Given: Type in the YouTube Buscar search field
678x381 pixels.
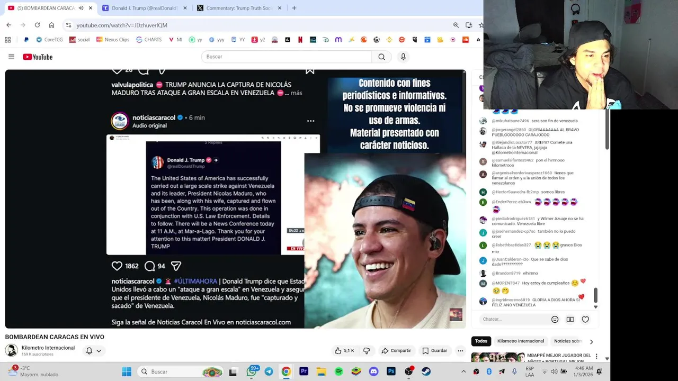Looking at the screenshot, I should click(287, 57).
